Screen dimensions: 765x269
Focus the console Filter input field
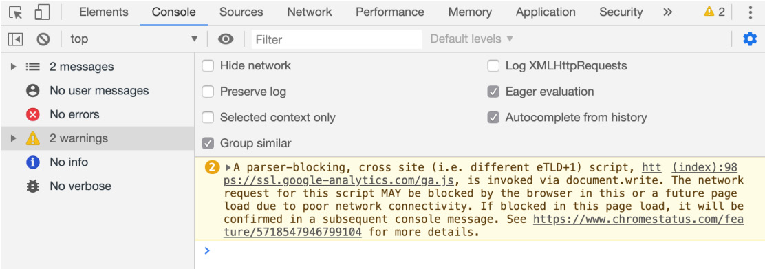[336, 39]
